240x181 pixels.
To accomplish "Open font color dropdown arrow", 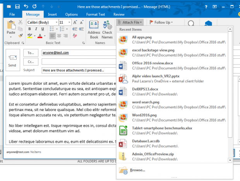I will (x=45, y=36).
